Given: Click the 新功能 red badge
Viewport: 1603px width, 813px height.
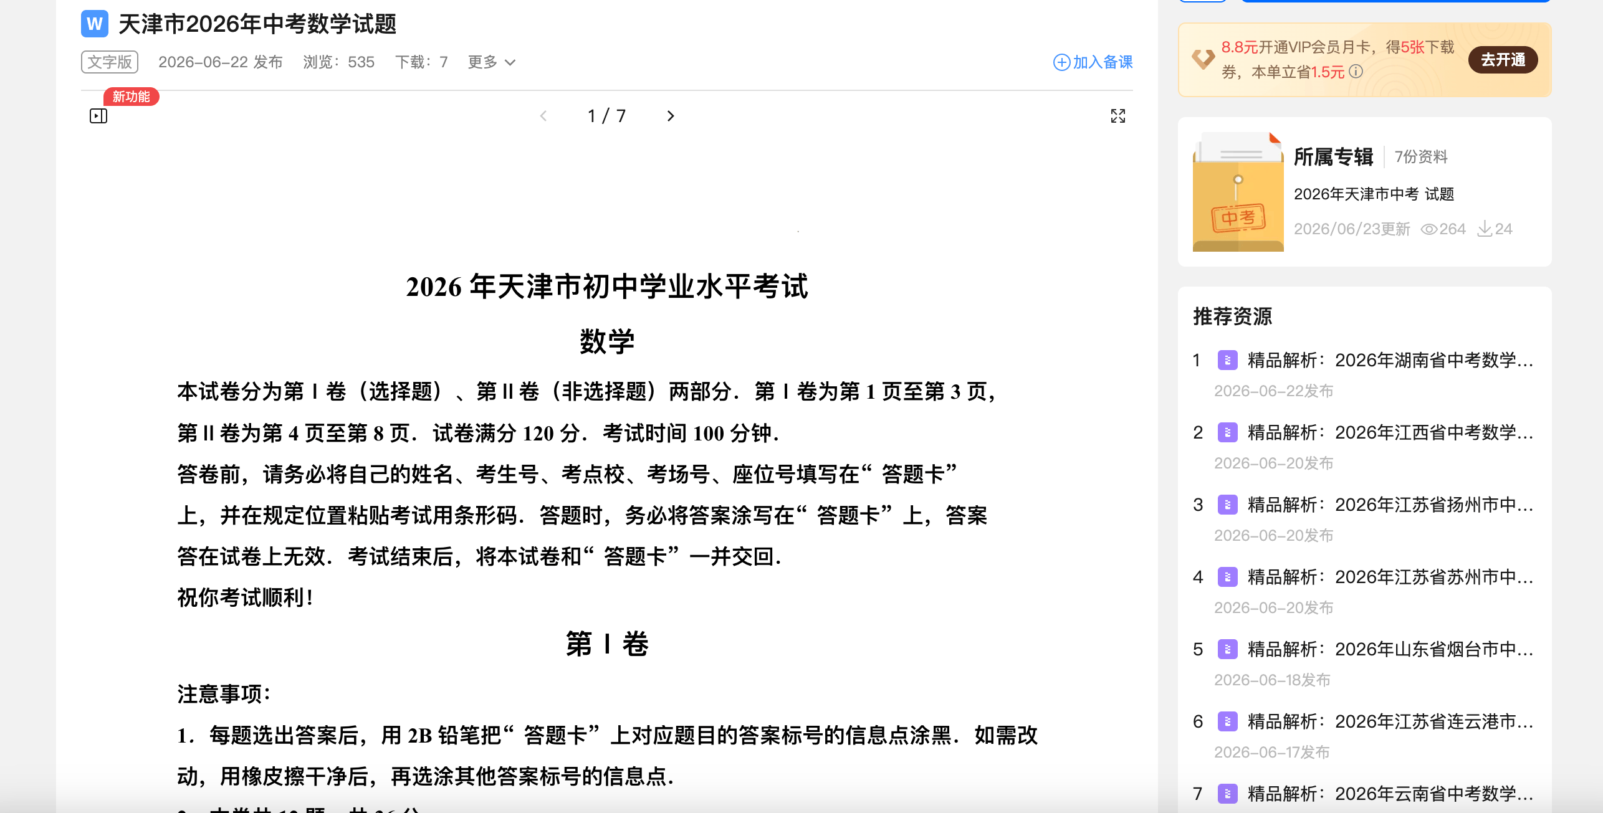Looking at the screenshot, I should tap(131, 97).
